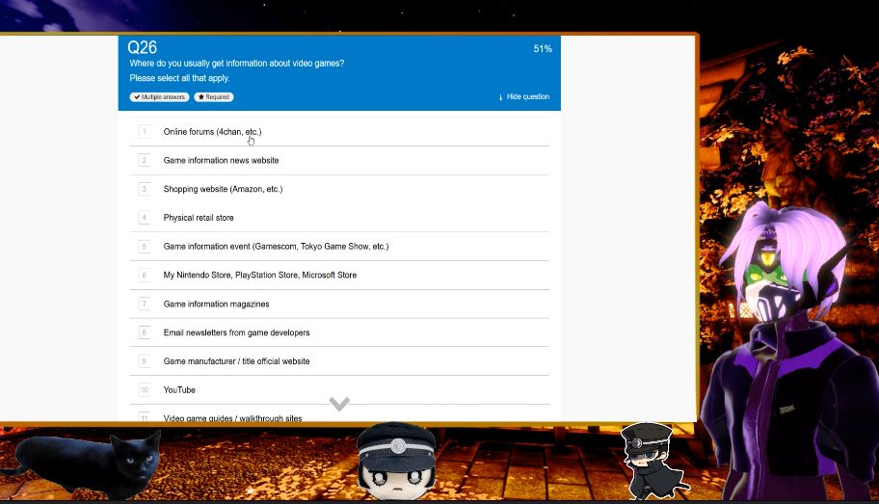
Task: Click the Required badge
Action: point(214,97)
